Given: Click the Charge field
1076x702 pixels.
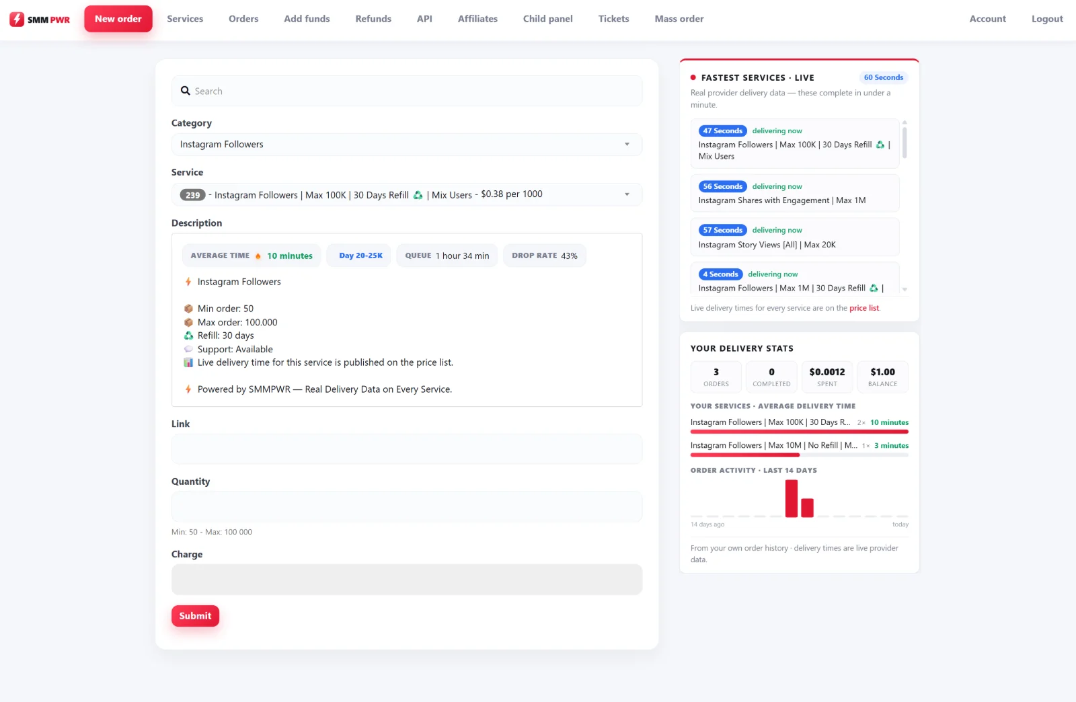Looking at the screenshot, I should 407,580.
